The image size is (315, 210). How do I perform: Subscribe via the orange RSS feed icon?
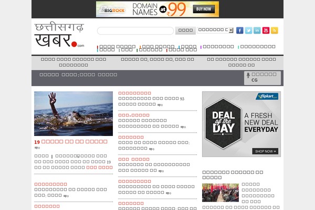[275, 30]
